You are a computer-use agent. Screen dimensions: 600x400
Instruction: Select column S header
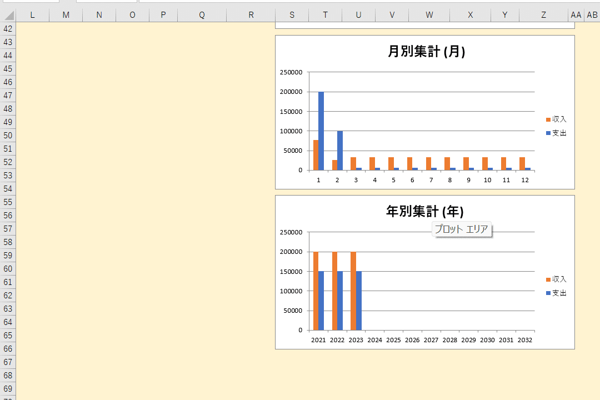coord(292,15)
